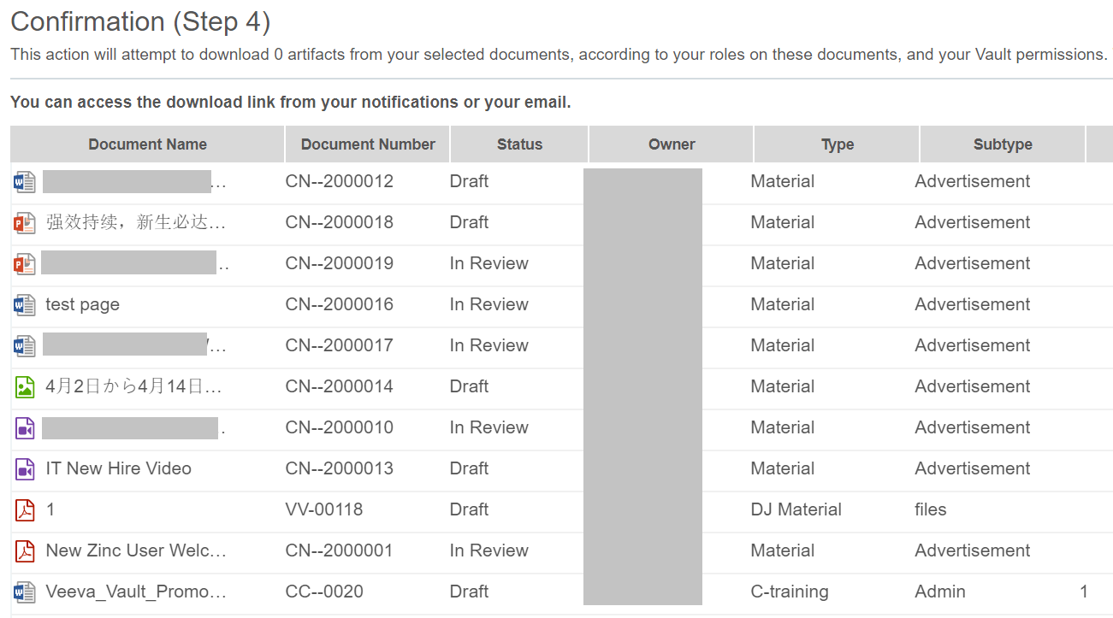
Task: Open the New Zinc User Welc… document
Action: pos(135,551)
